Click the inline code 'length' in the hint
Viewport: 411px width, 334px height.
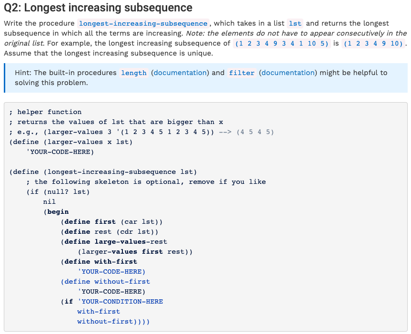[134, 73]
